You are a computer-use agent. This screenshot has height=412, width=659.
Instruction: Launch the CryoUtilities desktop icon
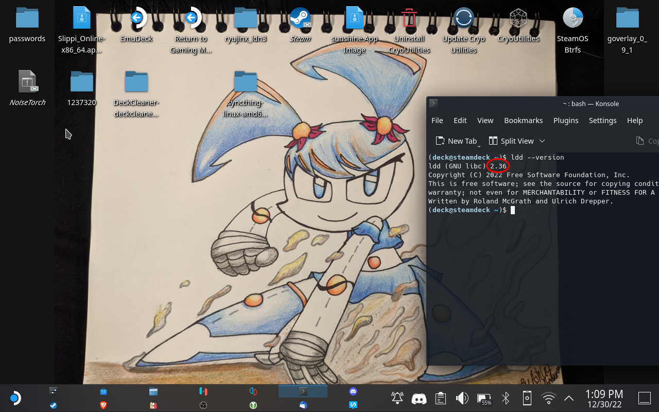(518, 25)
